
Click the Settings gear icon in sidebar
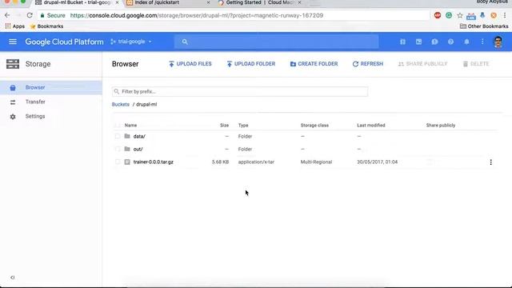click(x=13, y=117)
